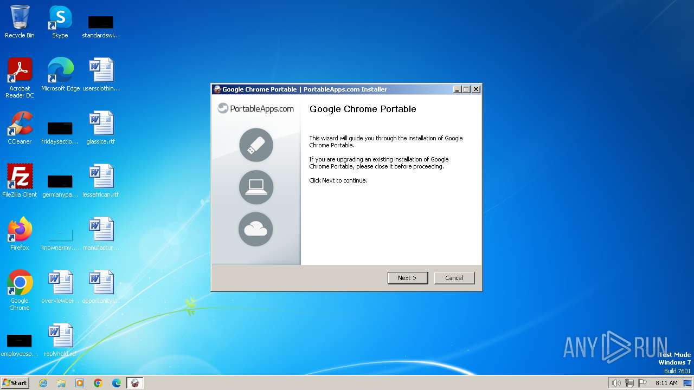Select the Acrobat Reader DC shortcut
Viewport: 694px width, 390px height.
pyautogui.click(x=20, y=78)
